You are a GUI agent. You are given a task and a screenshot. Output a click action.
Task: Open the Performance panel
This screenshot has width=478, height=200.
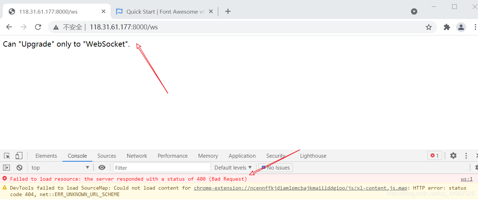point(173,156)
